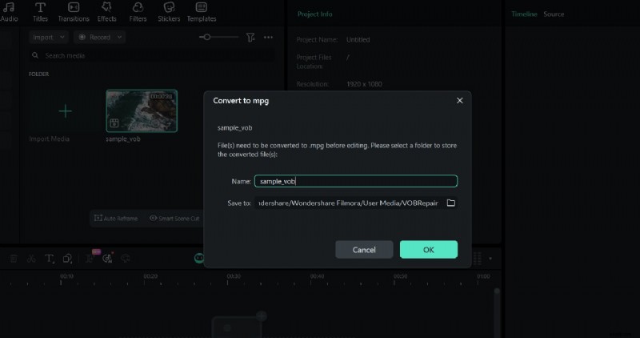The image size is (640, 338).
Task: Open the Effects panel
Action: coord(106,11)
